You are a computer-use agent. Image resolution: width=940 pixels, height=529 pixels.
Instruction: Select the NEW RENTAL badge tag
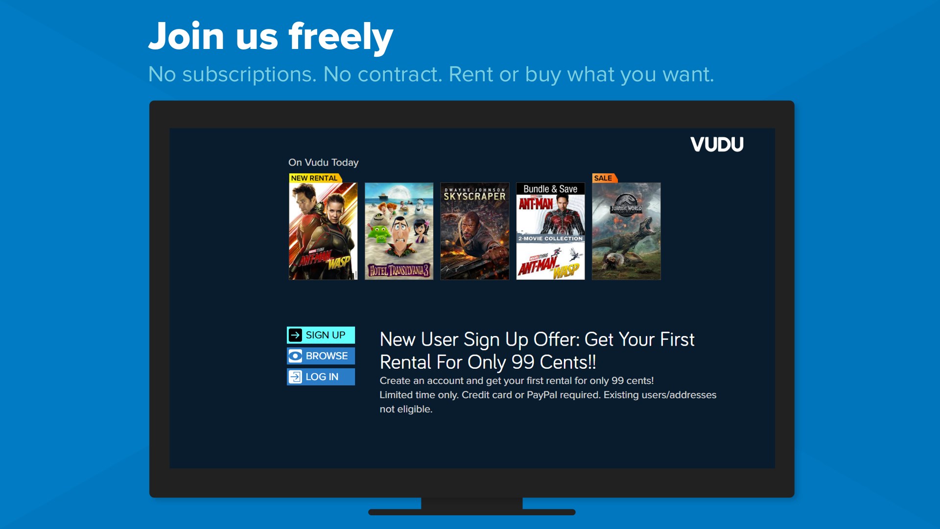pos(315,178)
